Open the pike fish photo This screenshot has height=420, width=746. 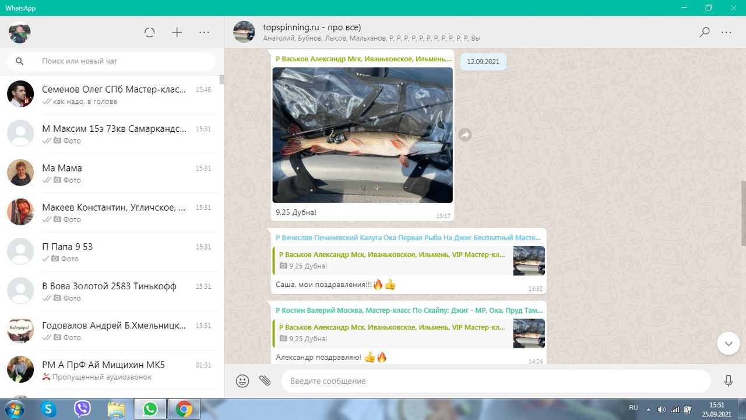coord(363,135)
